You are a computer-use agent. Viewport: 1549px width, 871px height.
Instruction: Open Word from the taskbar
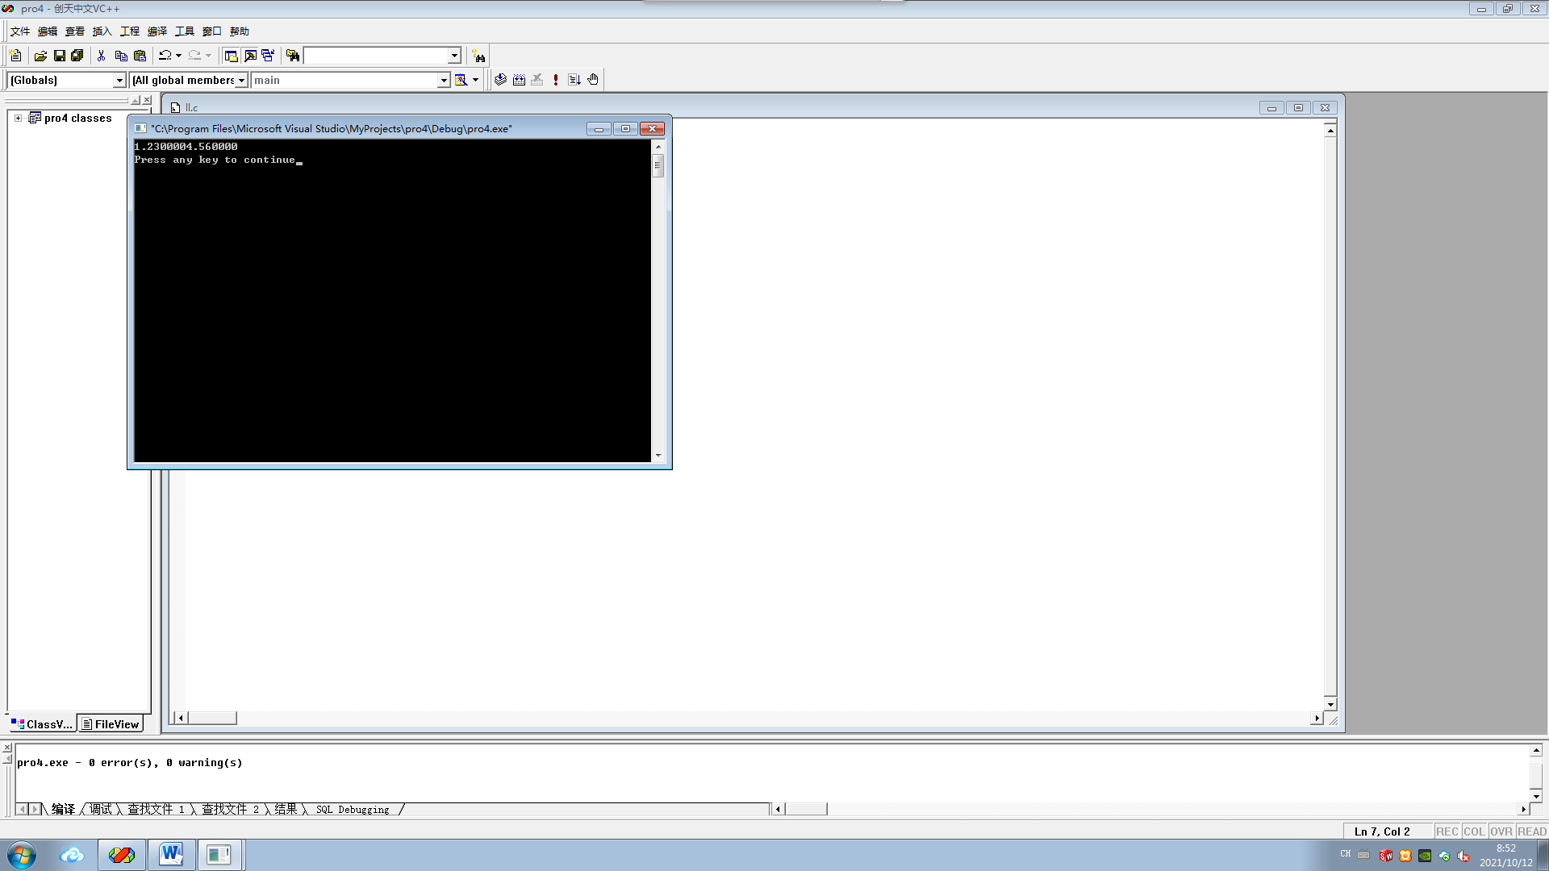(x=171, y=854)
